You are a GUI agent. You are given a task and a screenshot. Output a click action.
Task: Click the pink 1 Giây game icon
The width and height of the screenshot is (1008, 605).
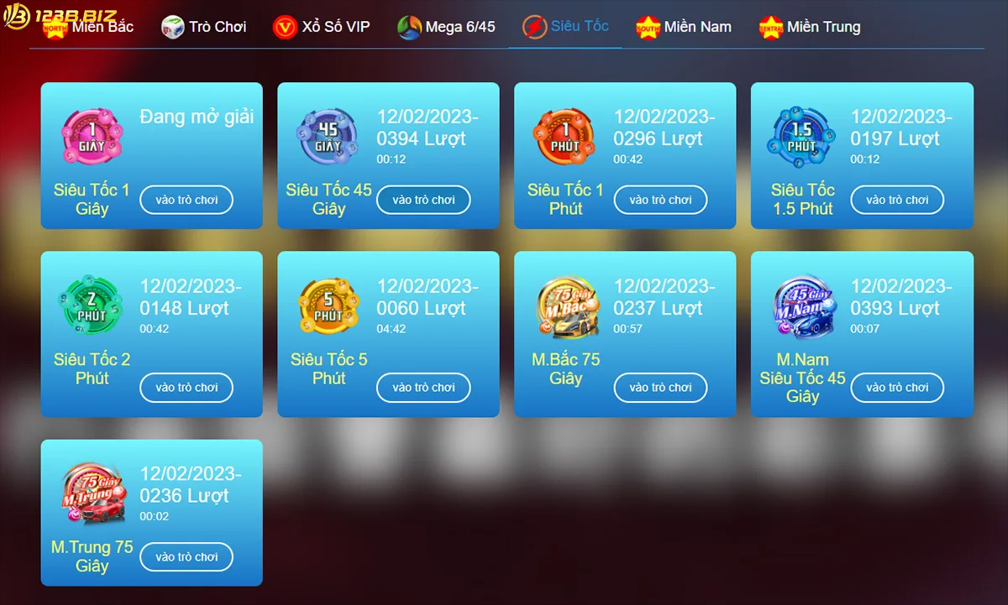(x=92, y=137)
